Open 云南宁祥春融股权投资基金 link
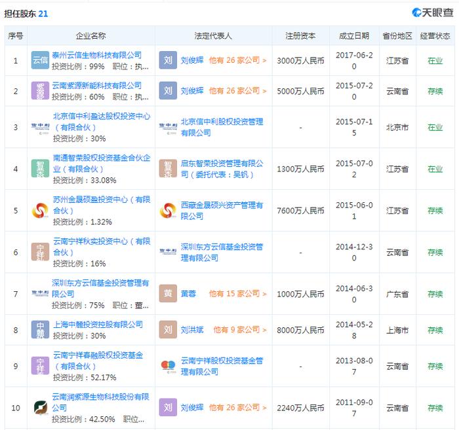The image size is (459, 430). pyautogui.click(x=98, y=361)
